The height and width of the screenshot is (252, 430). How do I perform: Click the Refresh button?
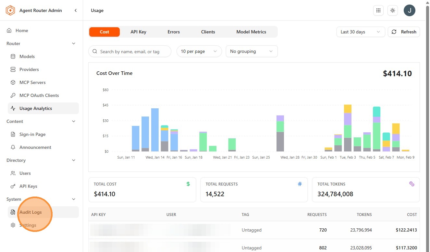tap(404, 32)
